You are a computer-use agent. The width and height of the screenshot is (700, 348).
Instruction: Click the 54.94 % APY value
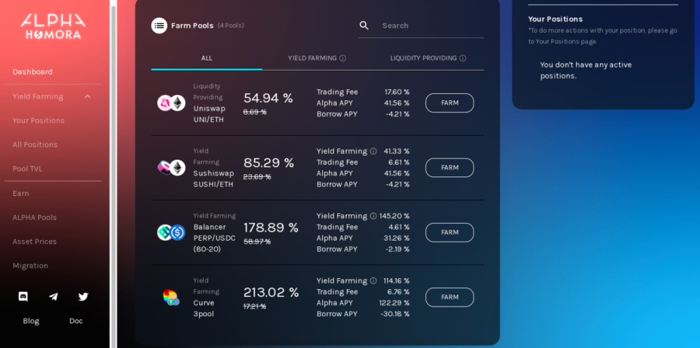click(x=268, y=98)
